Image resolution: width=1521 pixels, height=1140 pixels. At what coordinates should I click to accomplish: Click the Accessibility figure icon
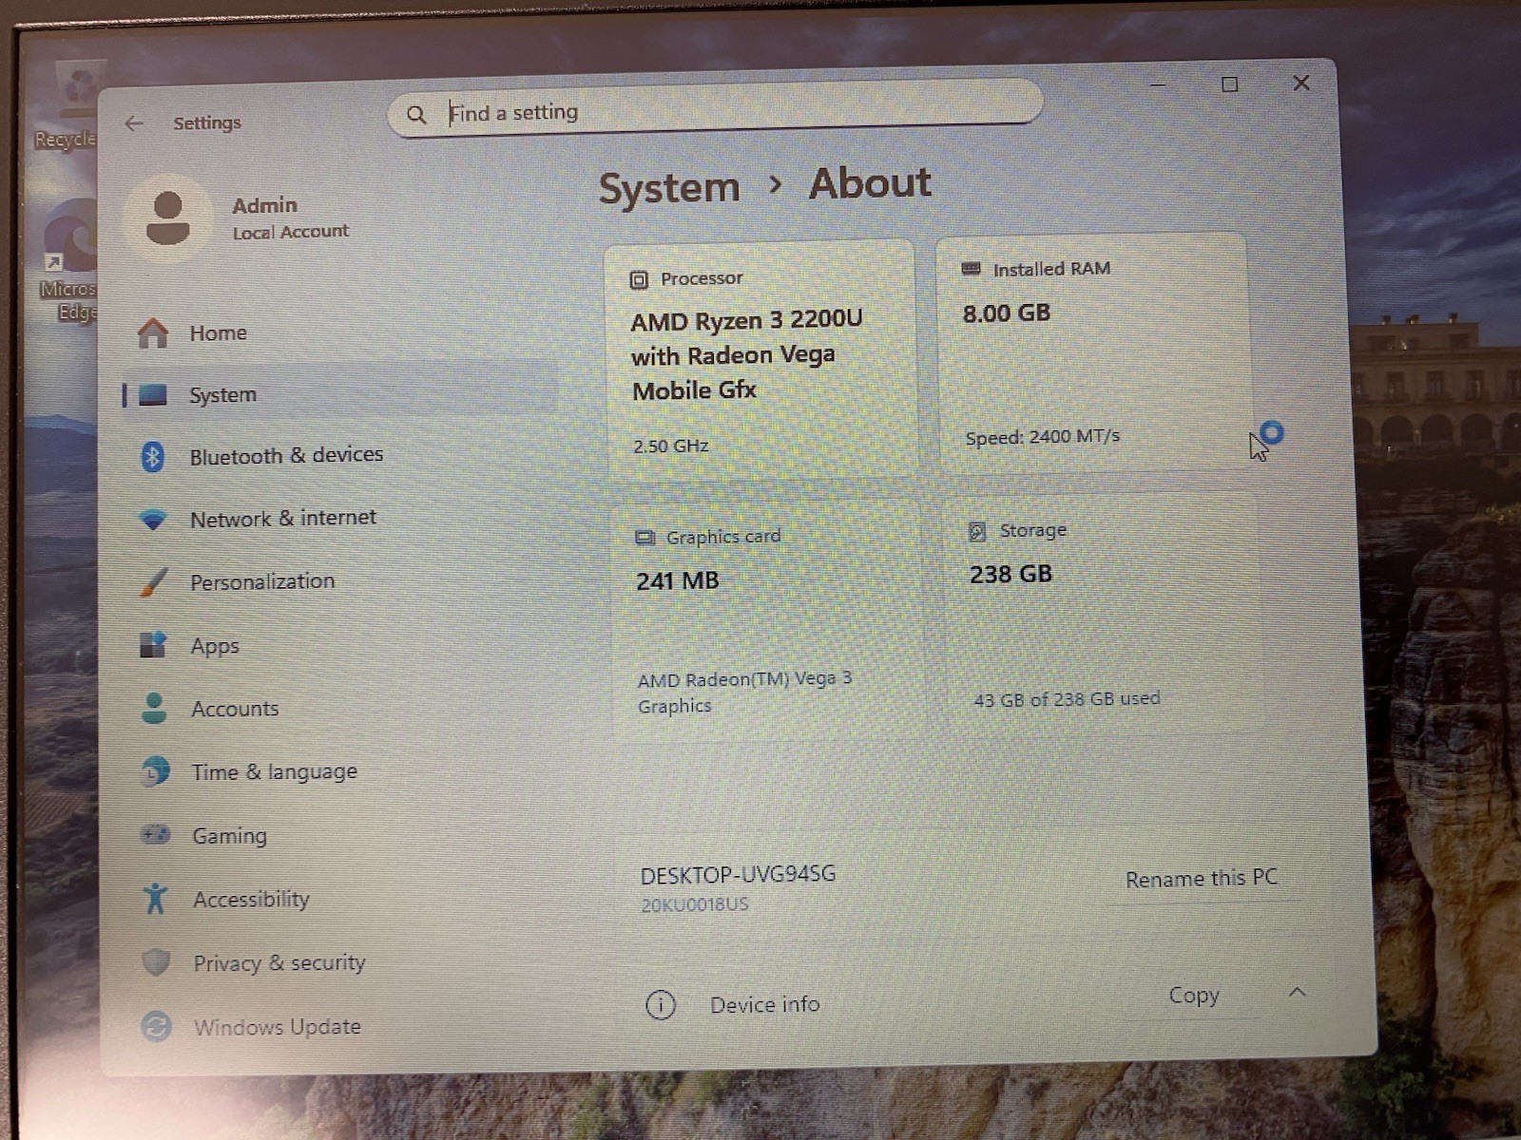tap(155, 899)
